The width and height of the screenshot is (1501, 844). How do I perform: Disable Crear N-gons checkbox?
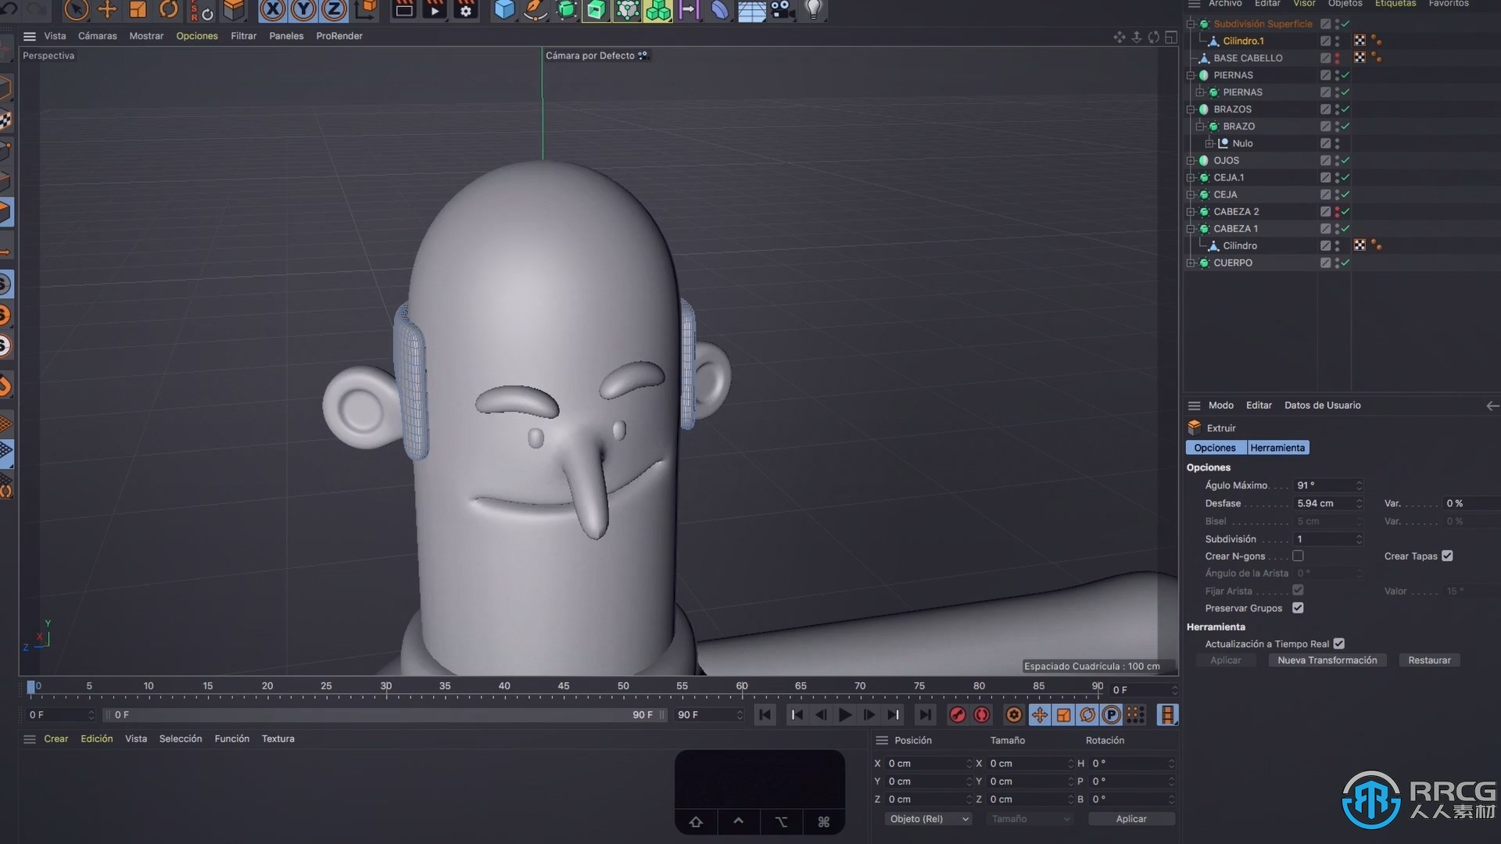(x=1297, y=556)
